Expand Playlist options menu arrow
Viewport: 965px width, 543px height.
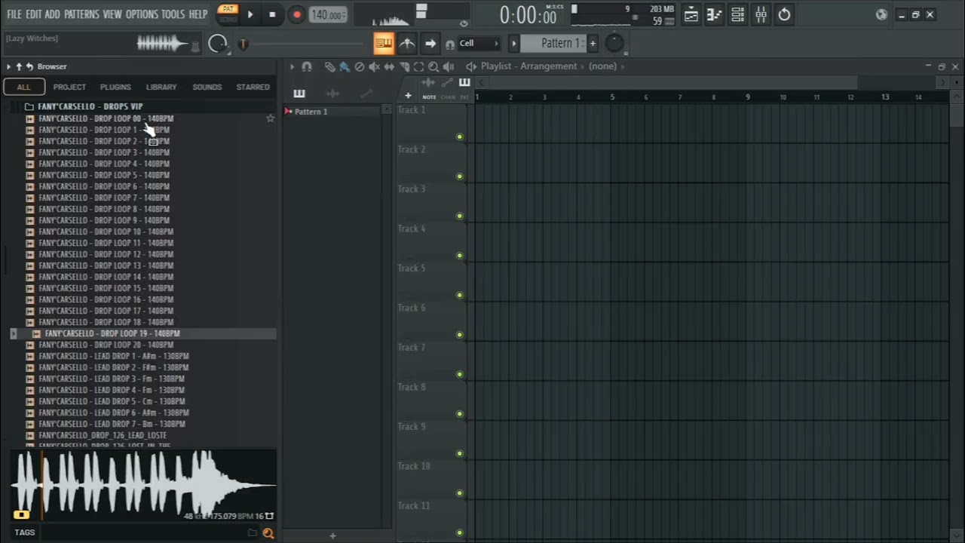pos(292,66)
